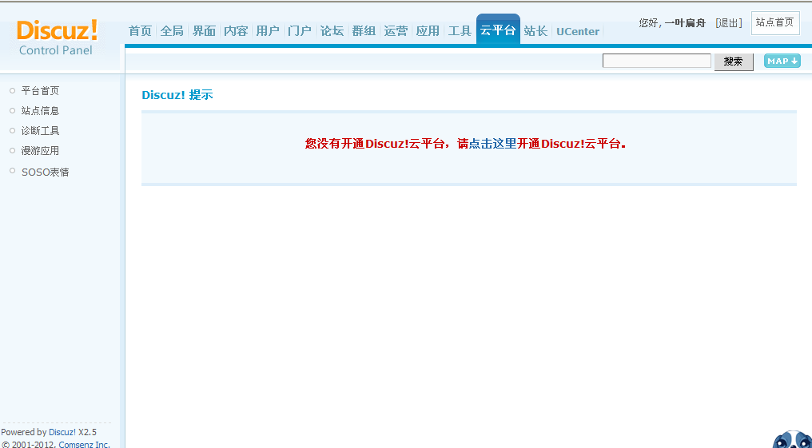Image resolution: width=812 pixels, height=448 pixels.
Task: Open 站点信息 in the sidebar
Action: (x=40, y=111)
